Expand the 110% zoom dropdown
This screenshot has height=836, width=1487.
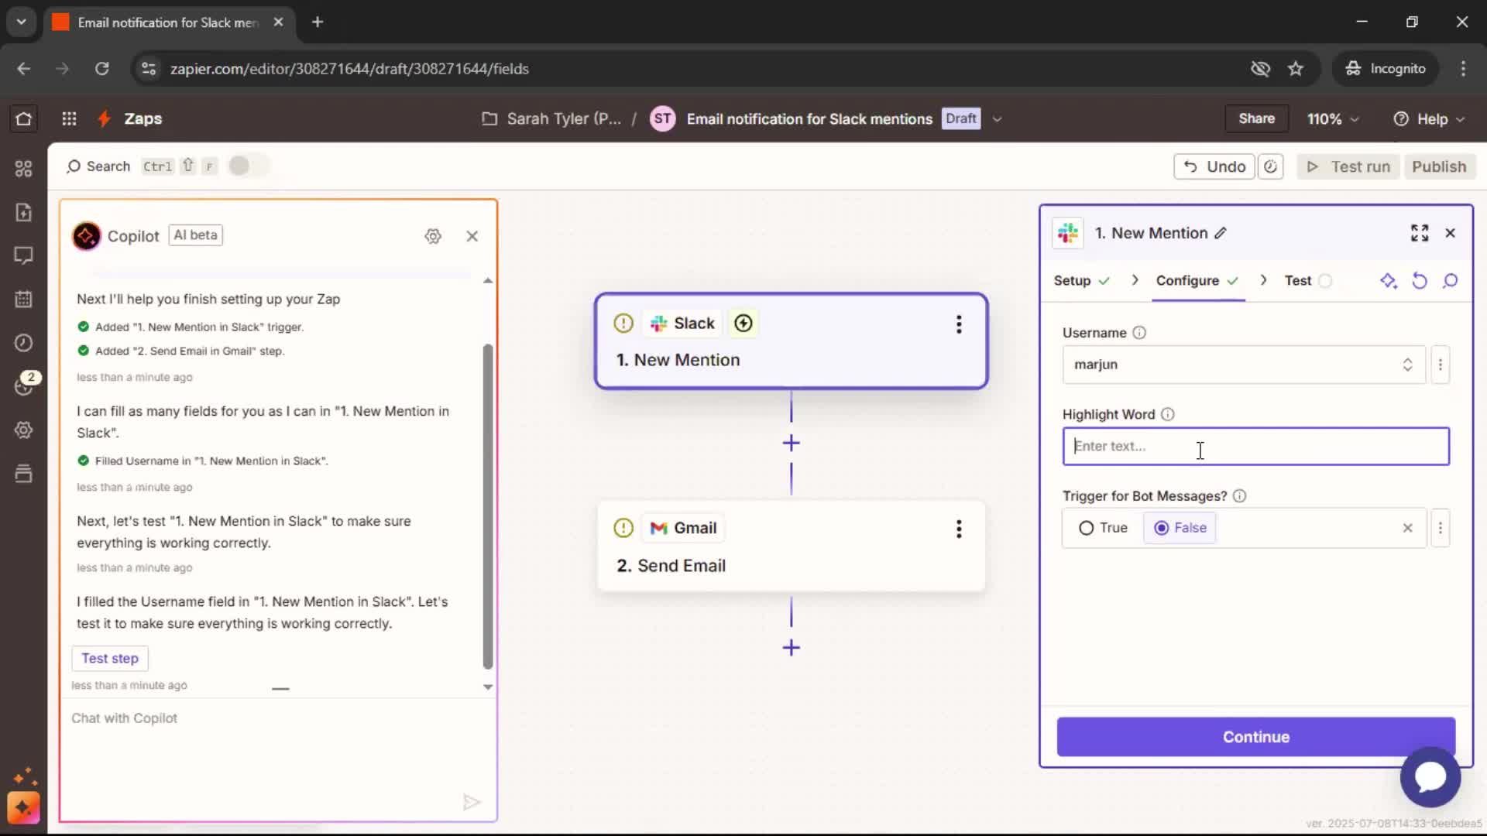(x=1333, y=119)
